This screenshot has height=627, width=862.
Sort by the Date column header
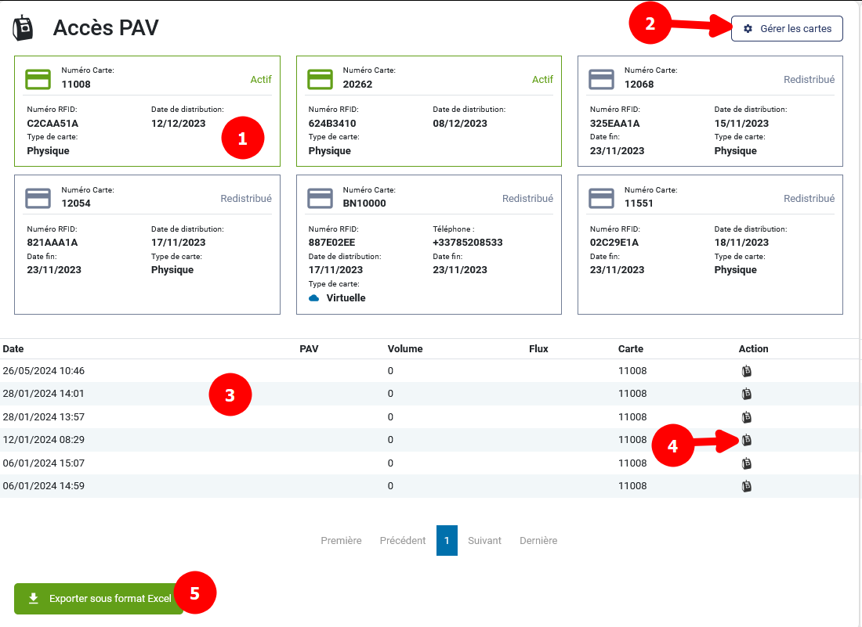[x=13, y=349]
